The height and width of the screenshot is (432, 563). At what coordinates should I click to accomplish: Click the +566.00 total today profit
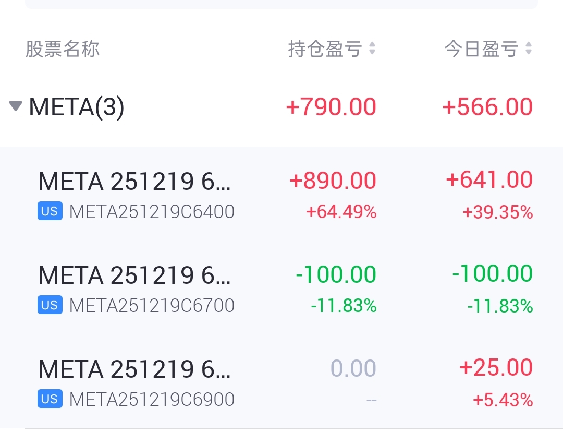pyautogui.click(x=487, y=107)
